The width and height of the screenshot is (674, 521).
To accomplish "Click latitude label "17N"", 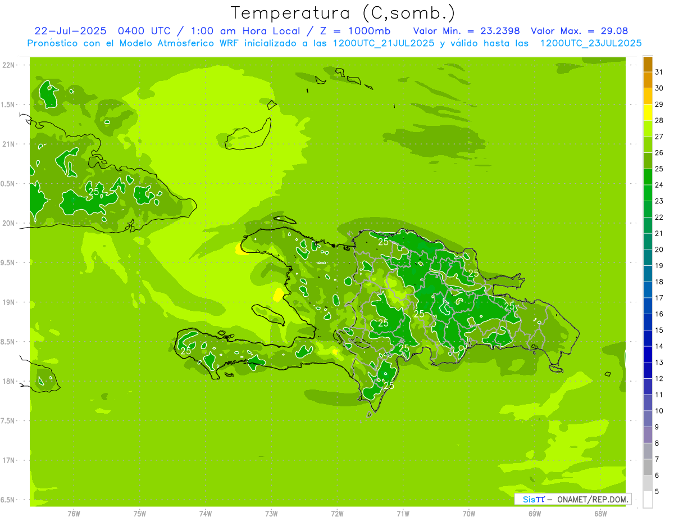I will 9,460.
